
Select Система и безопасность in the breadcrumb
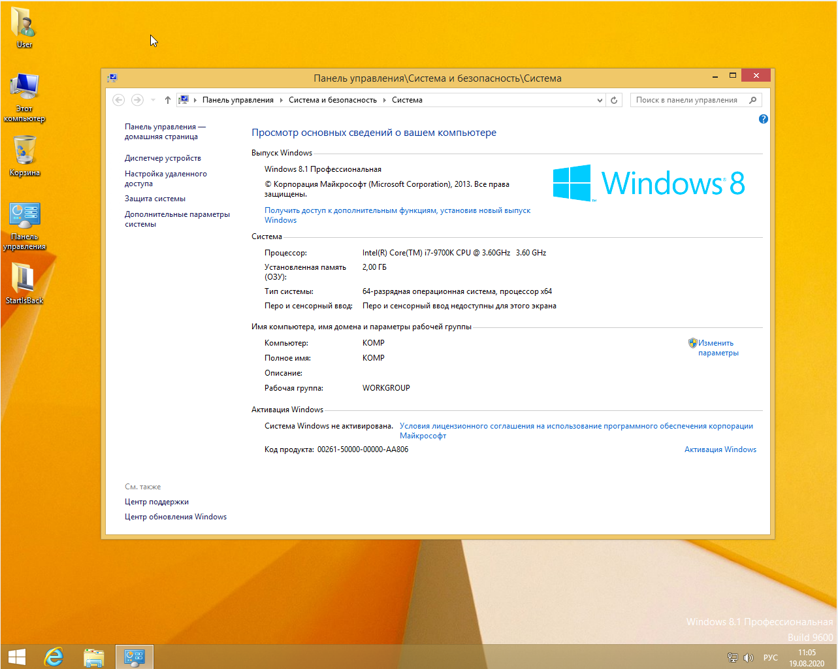pos(332,100)
